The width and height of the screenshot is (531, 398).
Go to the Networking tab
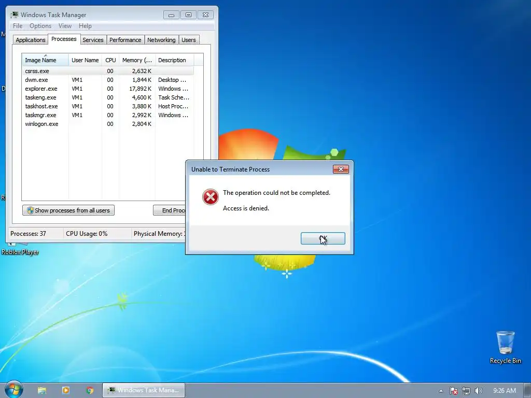(x=161, y=40)
